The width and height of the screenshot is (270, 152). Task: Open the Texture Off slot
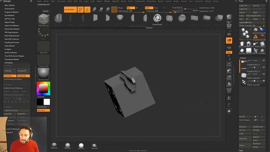[43, 61]
